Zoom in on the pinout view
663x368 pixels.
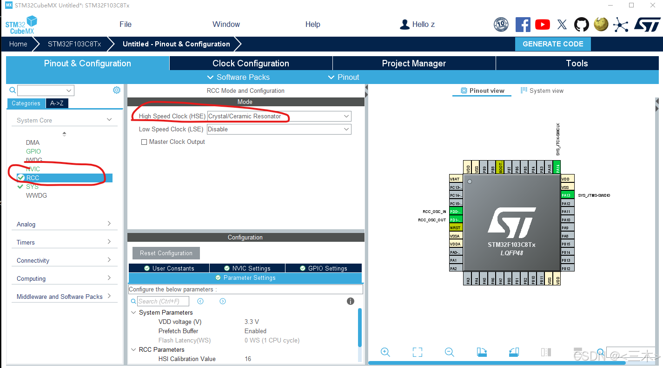point(385,352)
